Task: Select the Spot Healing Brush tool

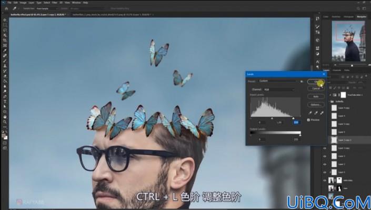Action: click(x=5, y=56)
